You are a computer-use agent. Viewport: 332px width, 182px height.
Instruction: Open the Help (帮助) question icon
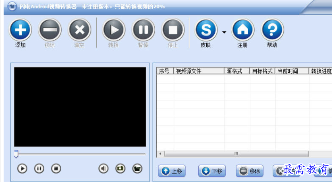point(272,30)
